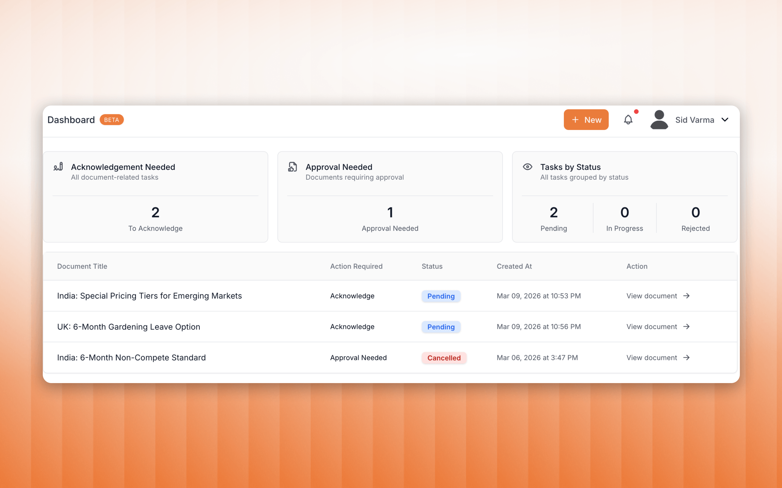
Task: Click the arrow in UK Gardening Leave row
Action: [x=686, y=327]
